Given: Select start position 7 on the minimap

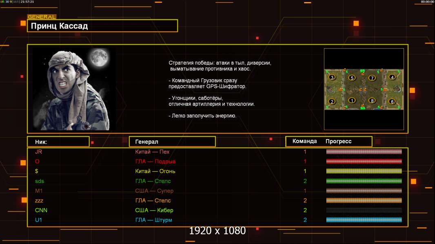Looking at the screenshot, I should point(372,78).
